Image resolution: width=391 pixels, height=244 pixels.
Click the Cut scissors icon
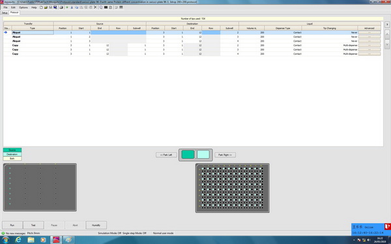click(72, 7)
